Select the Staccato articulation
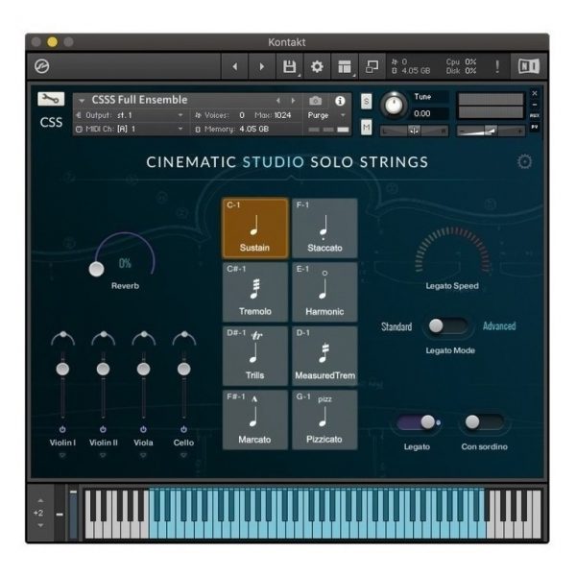Viewport: 576px width, 576px height. (x=324, y=228)
